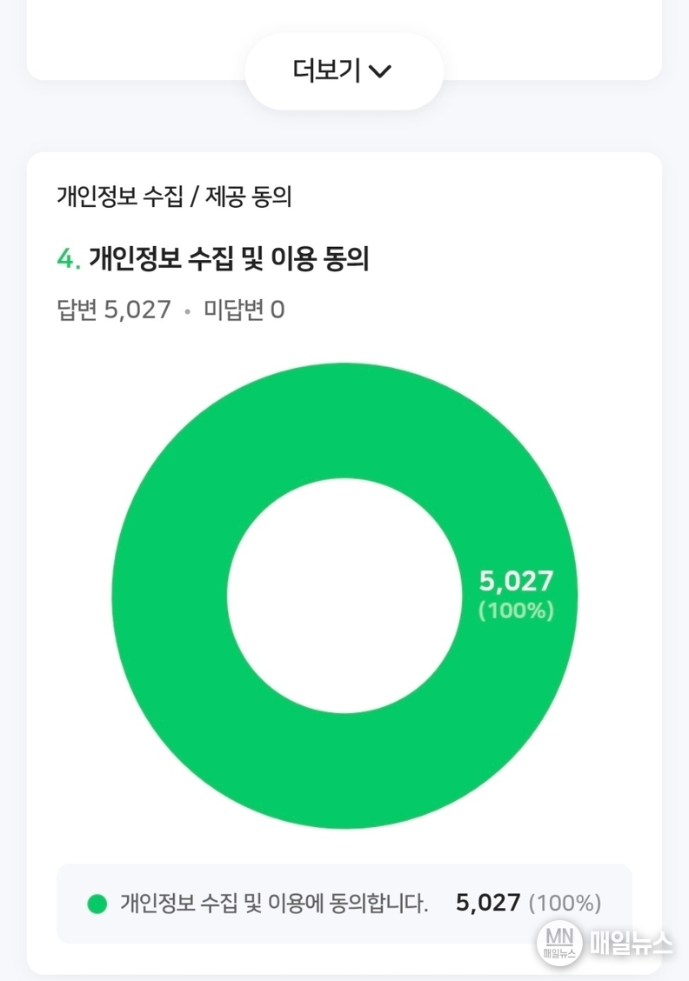Viewport: 689px width, 981px height.
Task: Click the 답변 5,027 response count
Action: (113, 310)
